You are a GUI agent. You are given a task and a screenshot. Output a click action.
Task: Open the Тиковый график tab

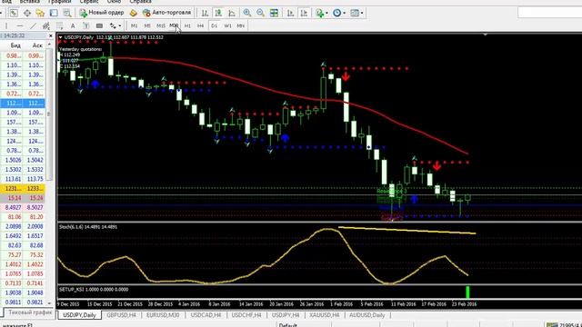point(29,312)
